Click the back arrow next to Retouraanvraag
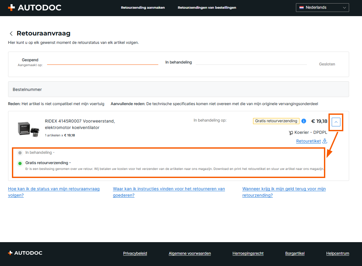 coord(11,34)
